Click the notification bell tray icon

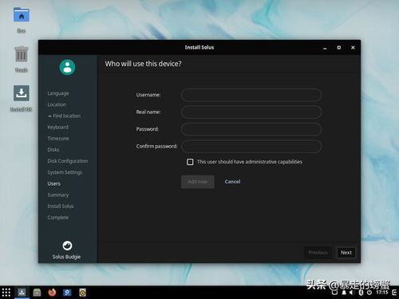point(344,293)
